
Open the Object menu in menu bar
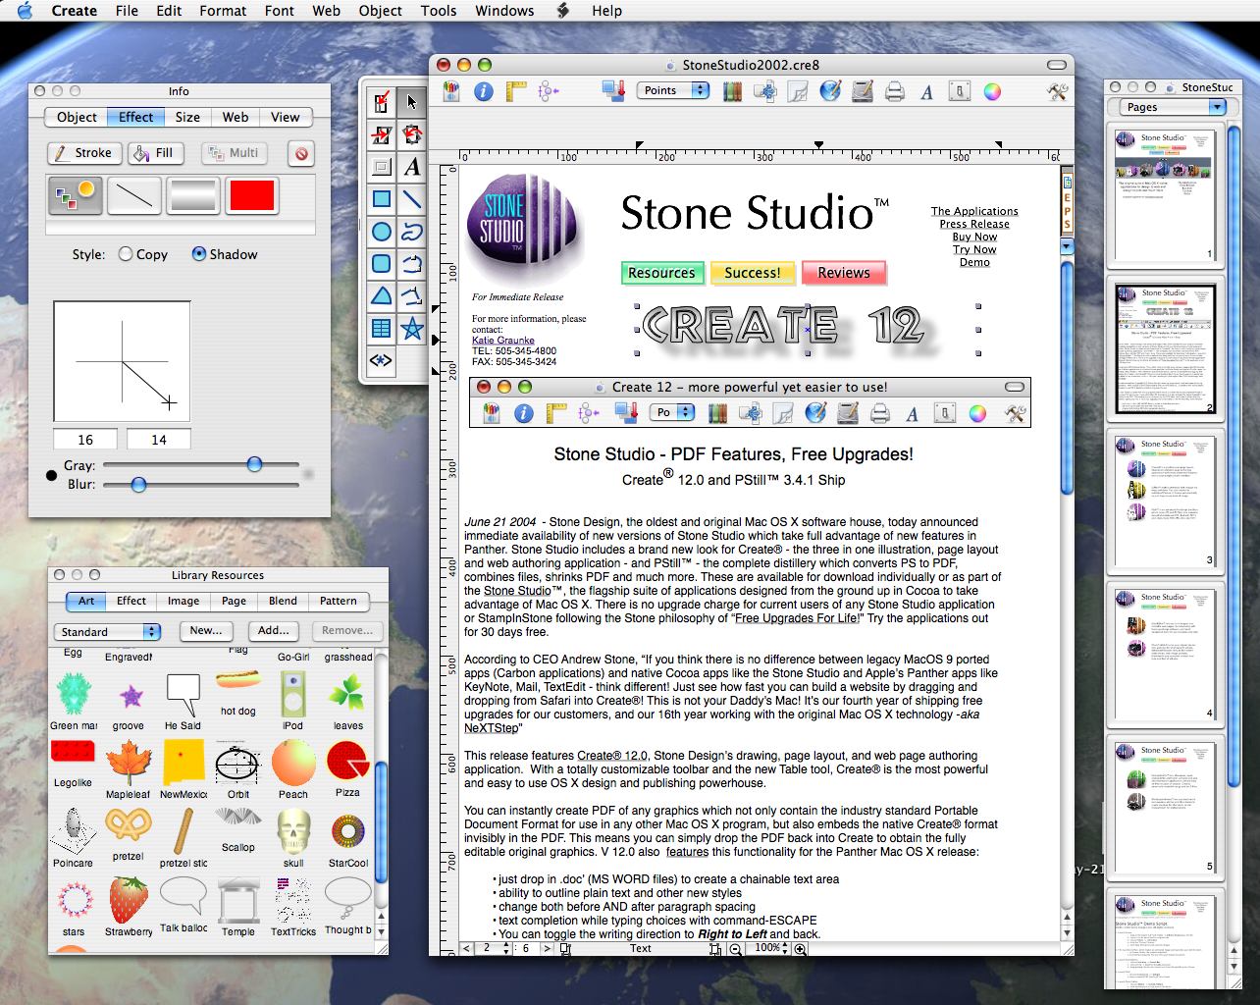[380, 11]
